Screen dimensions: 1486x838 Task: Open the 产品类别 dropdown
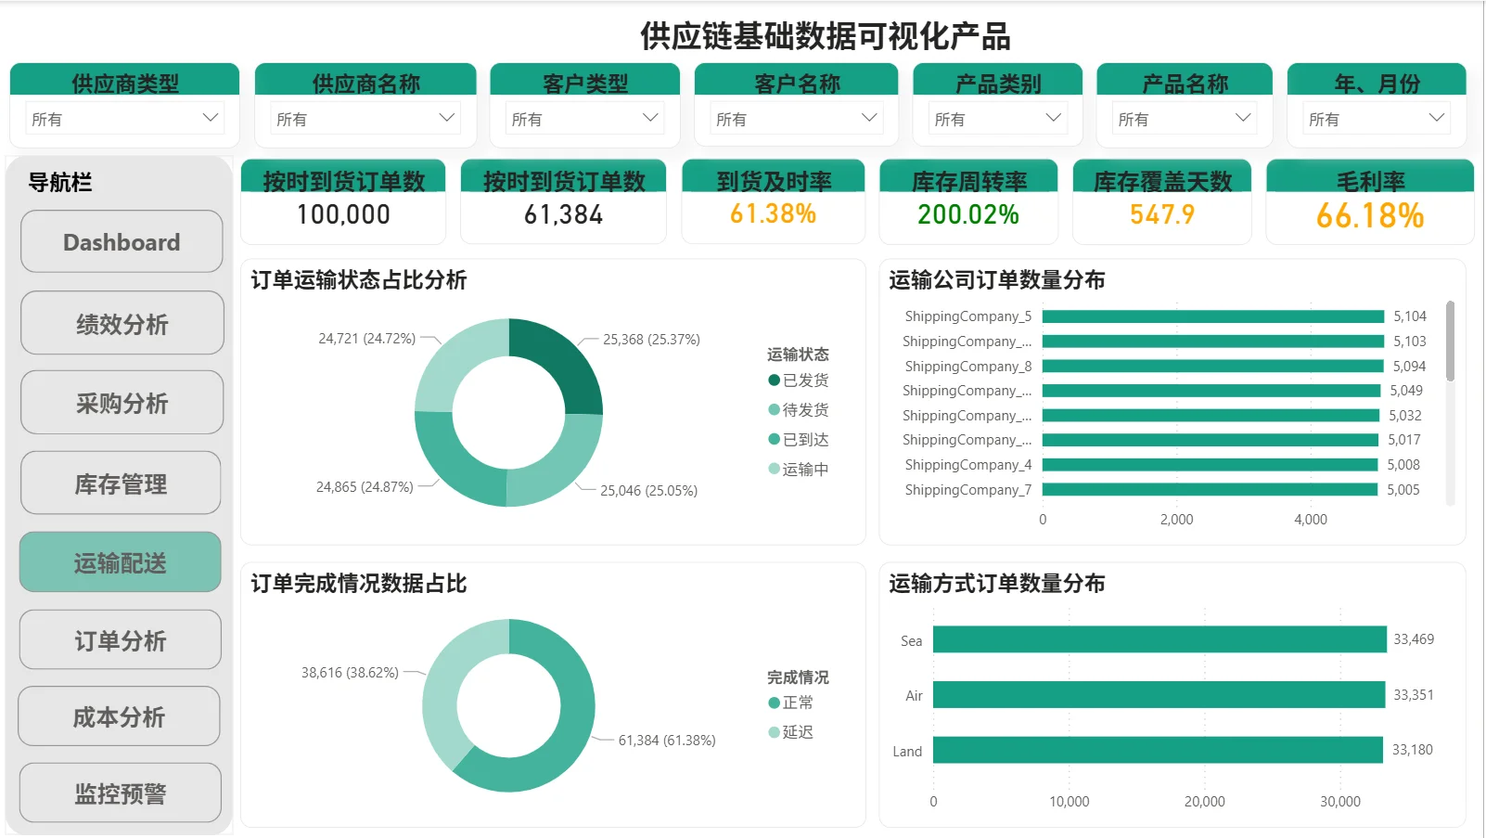[x=997, y=119]
